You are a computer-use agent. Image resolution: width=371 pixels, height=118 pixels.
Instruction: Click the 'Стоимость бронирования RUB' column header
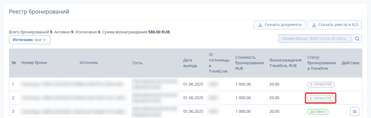249,63
